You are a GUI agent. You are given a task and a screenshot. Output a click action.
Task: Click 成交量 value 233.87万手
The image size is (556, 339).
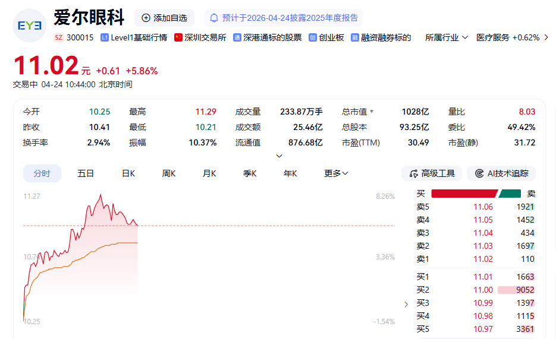tap(301, 112)
